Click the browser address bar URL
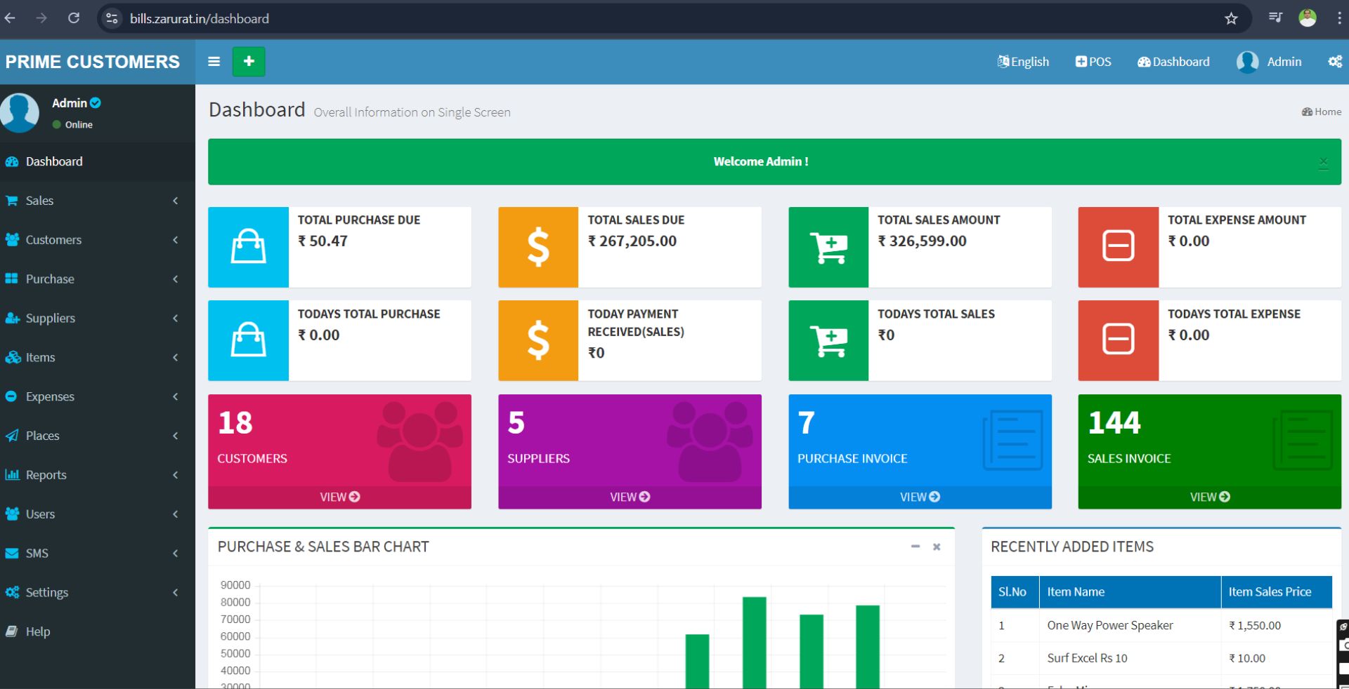 [200, 19]
